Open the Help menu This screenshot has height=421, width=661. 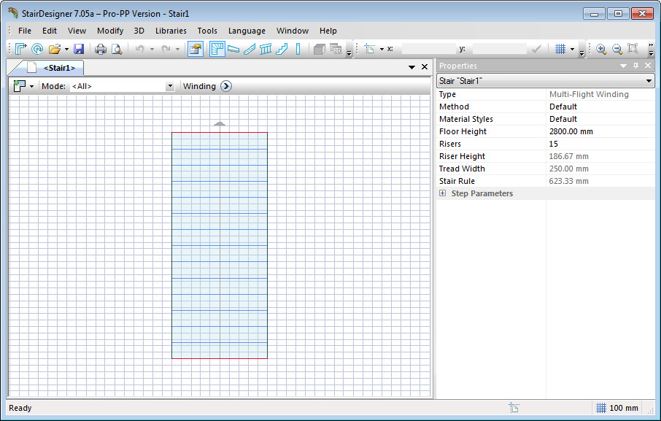(x=328, y=31)
